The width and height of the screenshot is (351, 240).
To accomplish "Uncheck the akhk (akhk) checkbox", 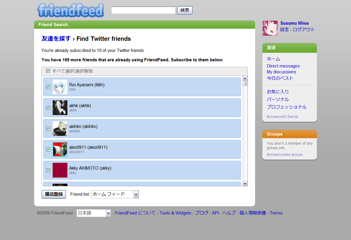I will 48,108.
